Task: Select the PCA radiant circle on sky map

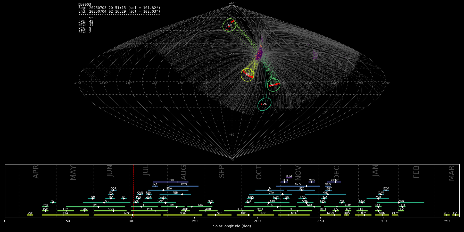Action: [229, 25]
